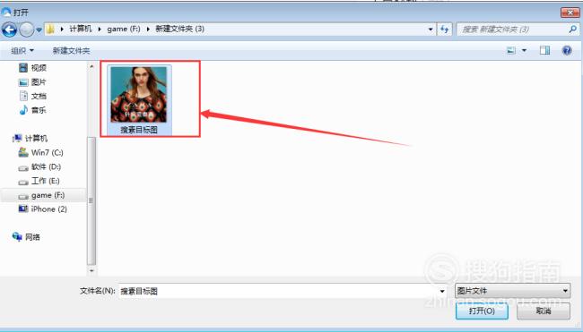This screenshot has width=583, height=332.
Task: Open recent locations dropdown beside Forward button
Action: pos(39,30)
